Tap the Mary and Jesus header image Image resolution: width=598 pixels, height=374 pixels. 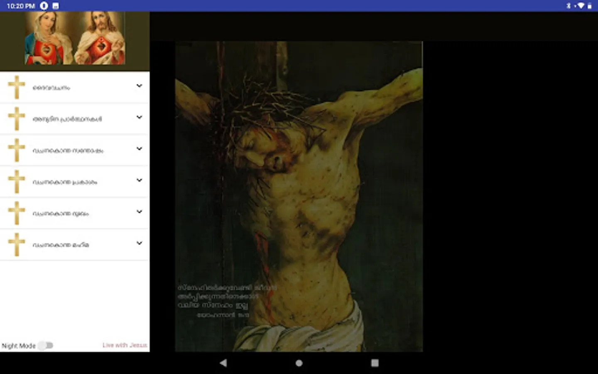(x=75, y=38)
